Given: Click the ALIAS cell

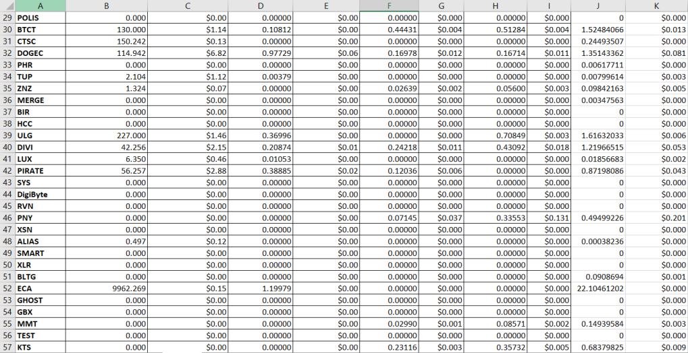Looking at the screenshot, I should click(41, 242).
